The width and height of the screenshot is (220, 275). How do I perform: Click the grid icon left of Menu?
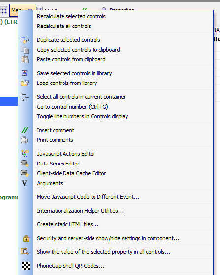point(4,10)
